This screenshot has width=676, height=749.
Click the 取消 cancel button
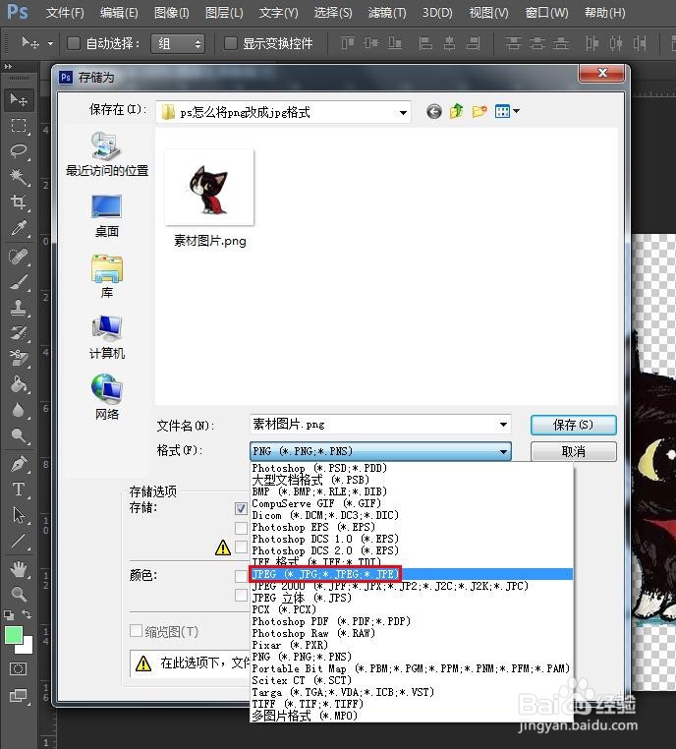pyautogui.click(x=574, y=451)
